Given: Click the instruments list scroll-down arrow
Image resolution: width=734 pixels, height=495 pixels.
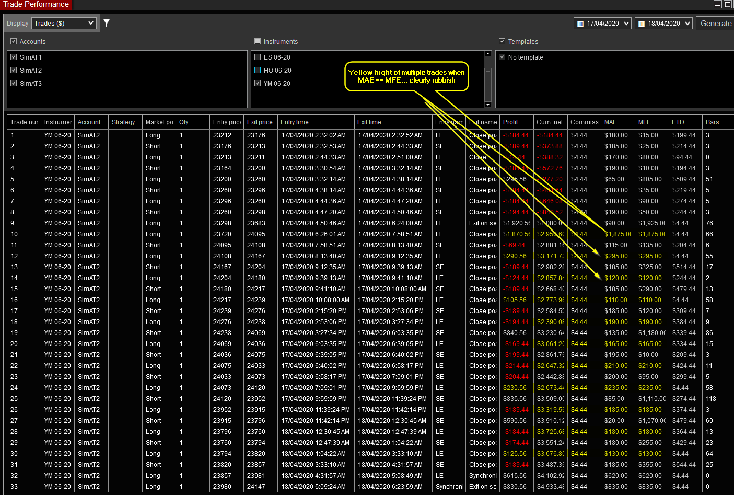Looking at the screenshot, I should (488, 105).
